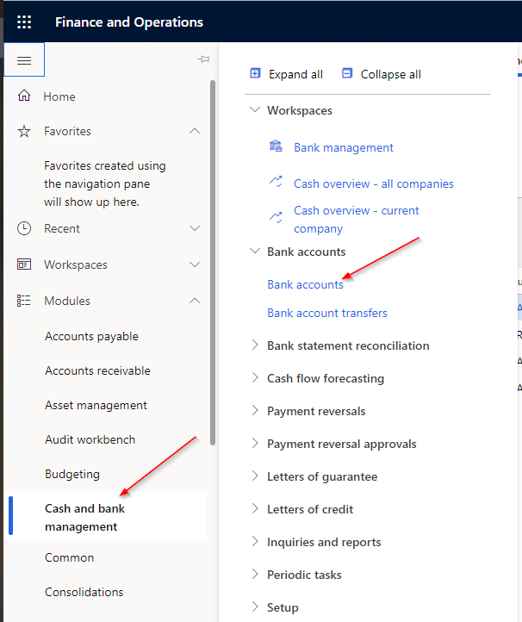Select the Budgeting module
Viewport: 522px width, 622px height.
tap(72, 474)
